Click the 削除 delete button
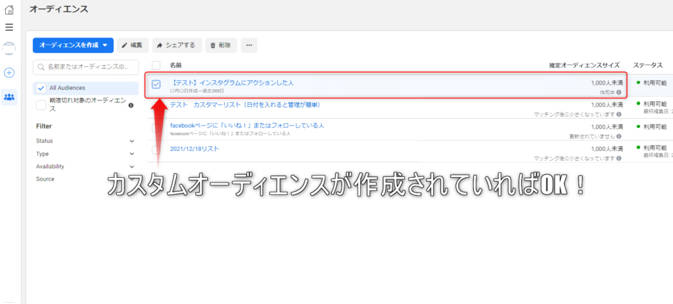Viewport: 673px width, 304px height. click(221, 45)
